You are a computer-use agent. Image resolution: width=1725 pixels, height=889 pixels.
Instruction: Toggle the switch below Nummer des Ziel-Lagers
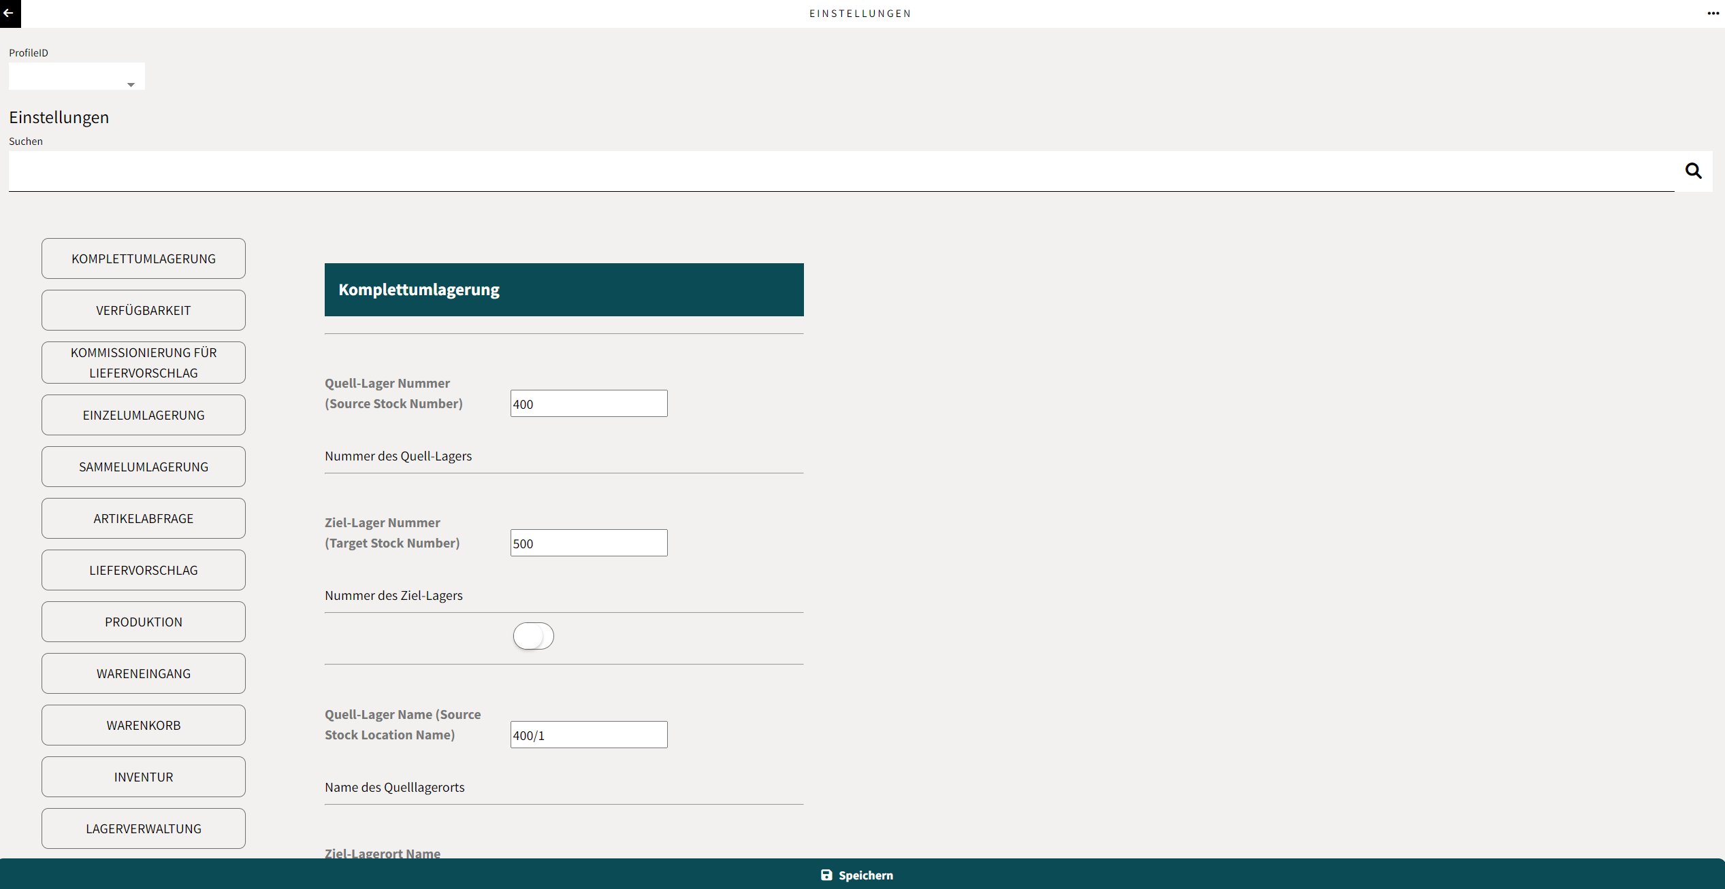[533, 636]
